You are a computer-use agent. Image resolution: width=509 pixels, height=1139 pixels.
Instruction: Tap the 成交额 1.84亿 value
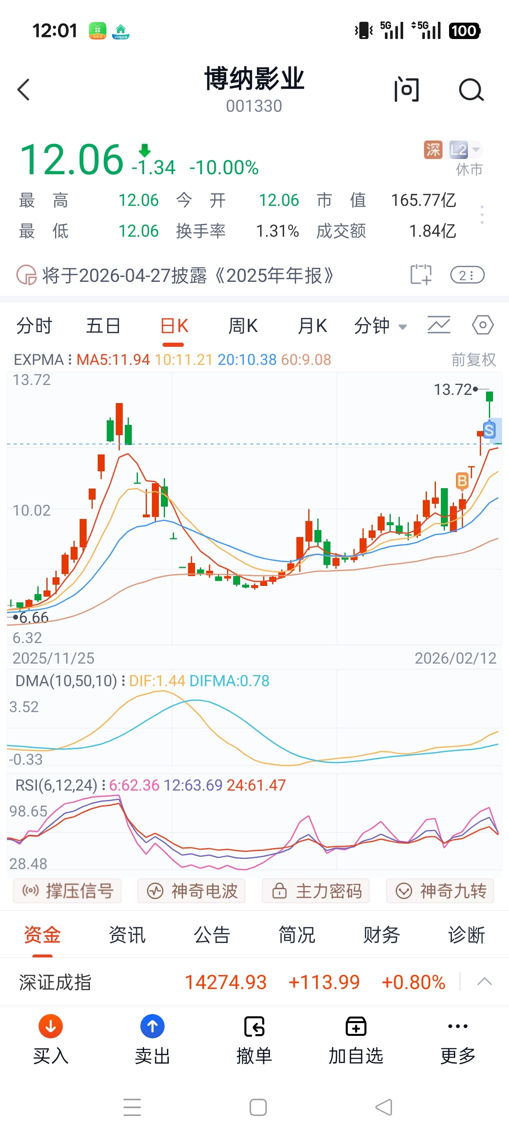[x=432, y=231]
